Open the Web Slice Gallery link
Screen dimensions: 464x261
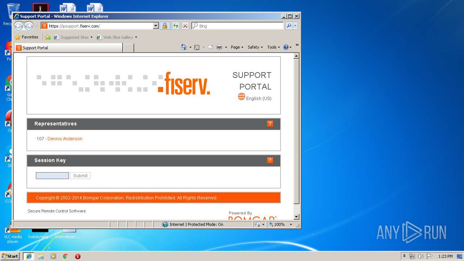pos(117,37)
